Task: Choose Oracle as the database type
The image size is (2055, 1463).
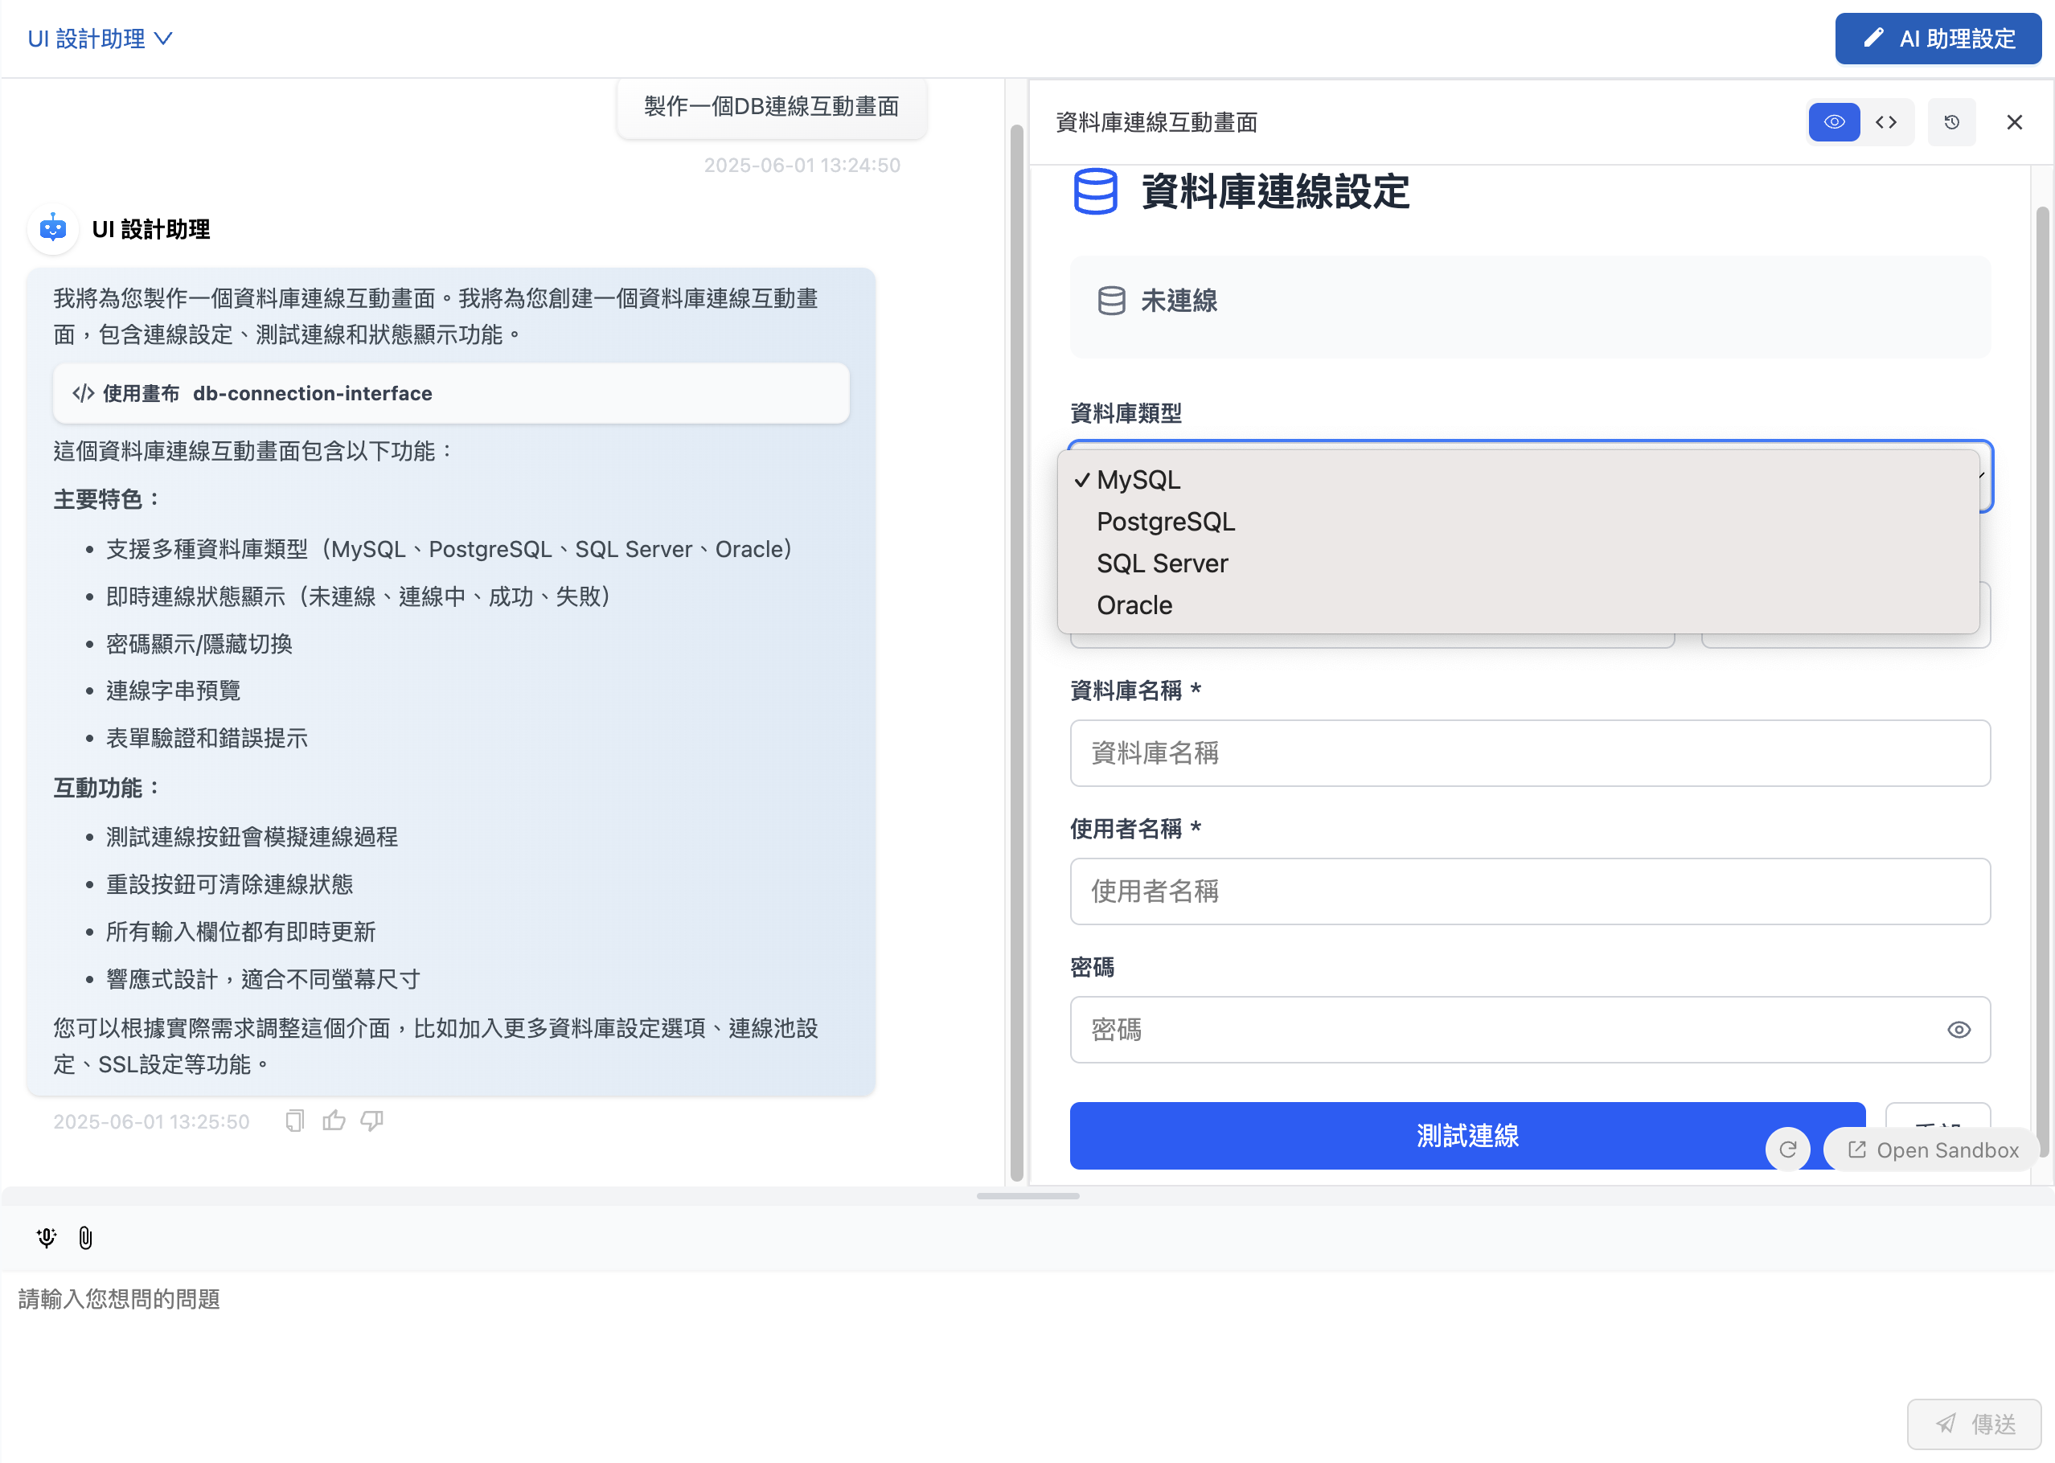Action: pos(1134,604)
